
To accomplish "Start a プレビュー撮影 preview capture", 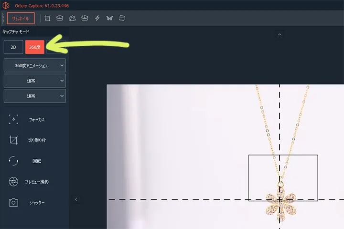I will tap(36, 182).
